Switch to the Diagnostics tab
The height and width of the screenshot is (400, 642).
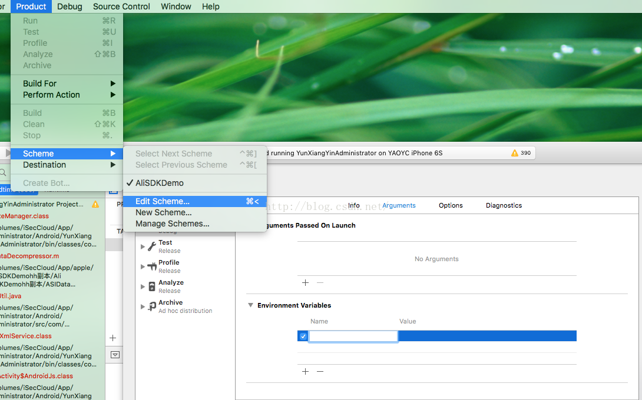[504, 205]
